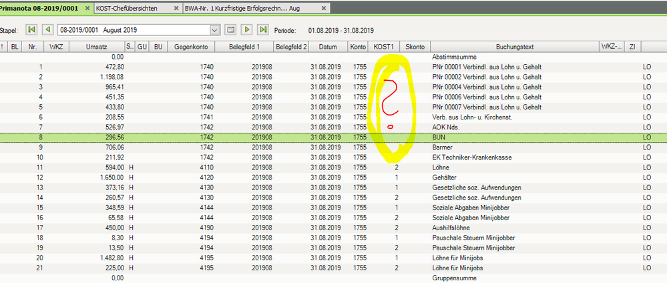
Task: Switch to the KOST-Chefübersichten tab
Action: pos(126,9)
